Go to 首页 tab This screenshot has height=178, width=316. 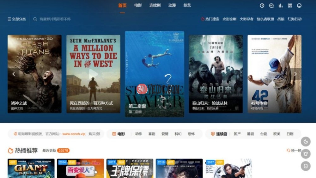pyautogui.click(x=122, y=5)
